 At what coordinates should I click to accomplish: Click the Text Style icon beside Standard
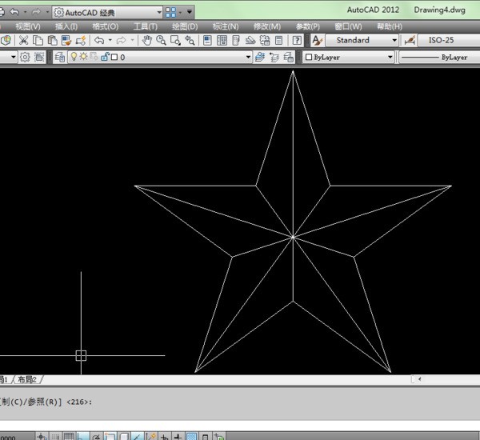coord(317,40)
